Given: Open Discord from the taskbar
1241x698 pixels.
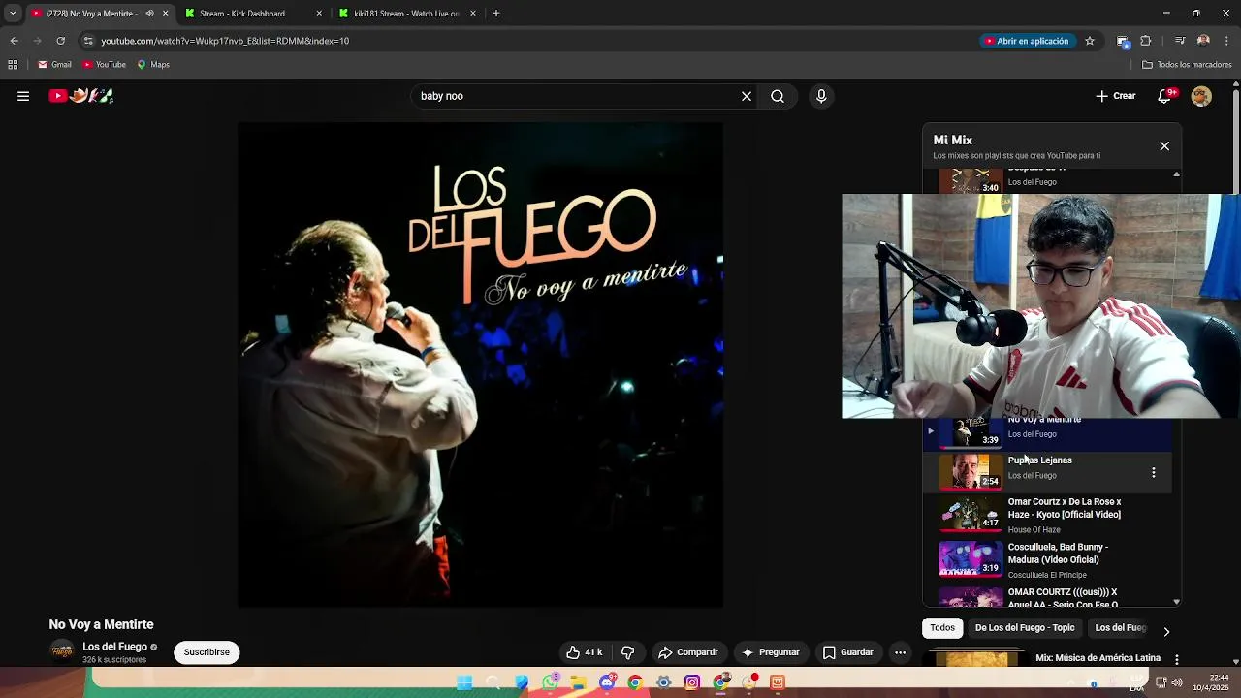Looking at the screenshot, I should [x=607, y=682].
